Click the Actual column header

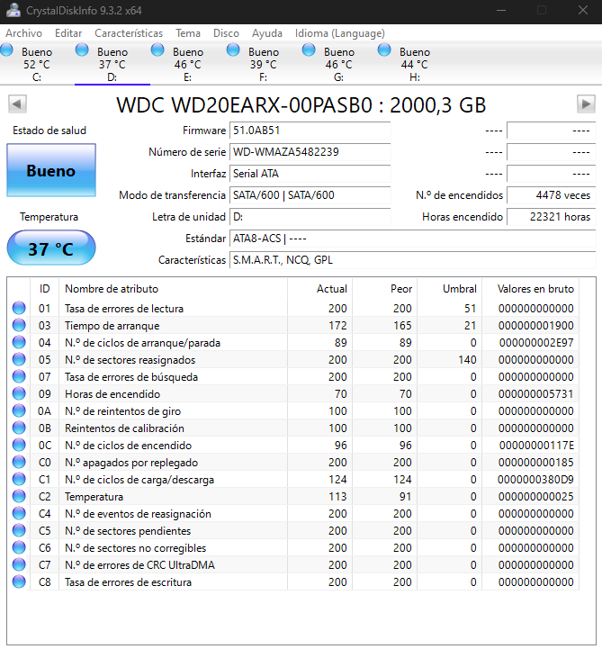pyautogui.click(x=319, y=289)
